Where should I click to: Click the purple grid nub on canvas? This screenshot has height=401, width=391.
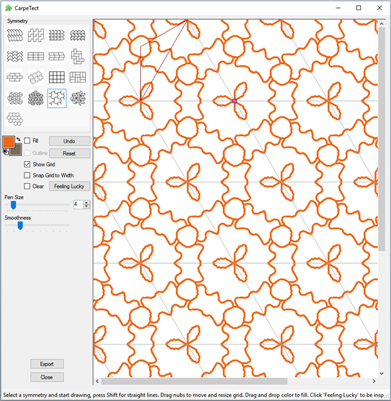coord(234,100)
